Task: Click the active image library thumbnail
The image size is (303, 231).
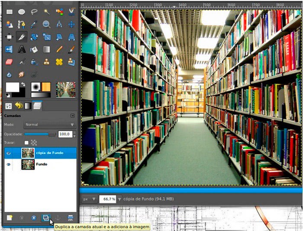Action: pos(66,90)
